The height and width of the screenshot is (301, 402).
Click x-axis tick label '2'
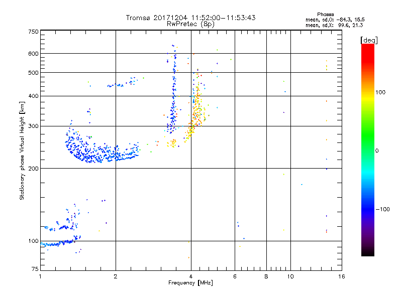tap(116, 276)
